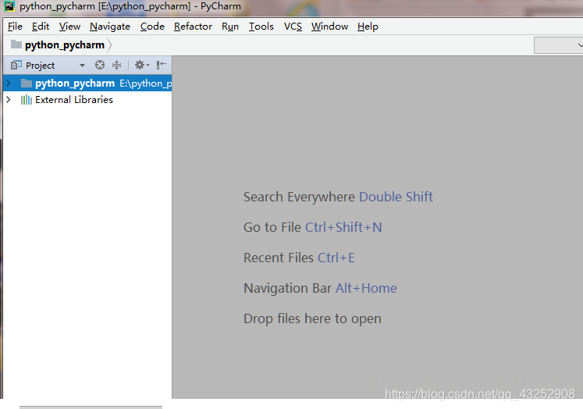Open the Run menu
583x409 pixels.
click(230, 27)
